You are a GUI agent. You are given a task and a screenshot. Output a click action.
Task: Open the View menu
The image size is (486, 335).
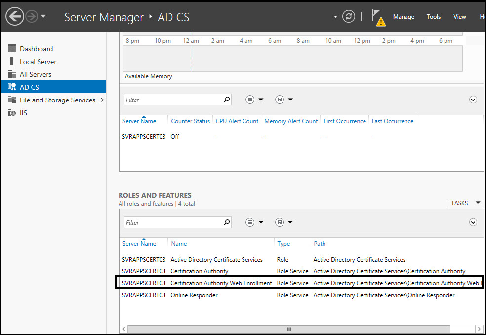tap(460, 17)
